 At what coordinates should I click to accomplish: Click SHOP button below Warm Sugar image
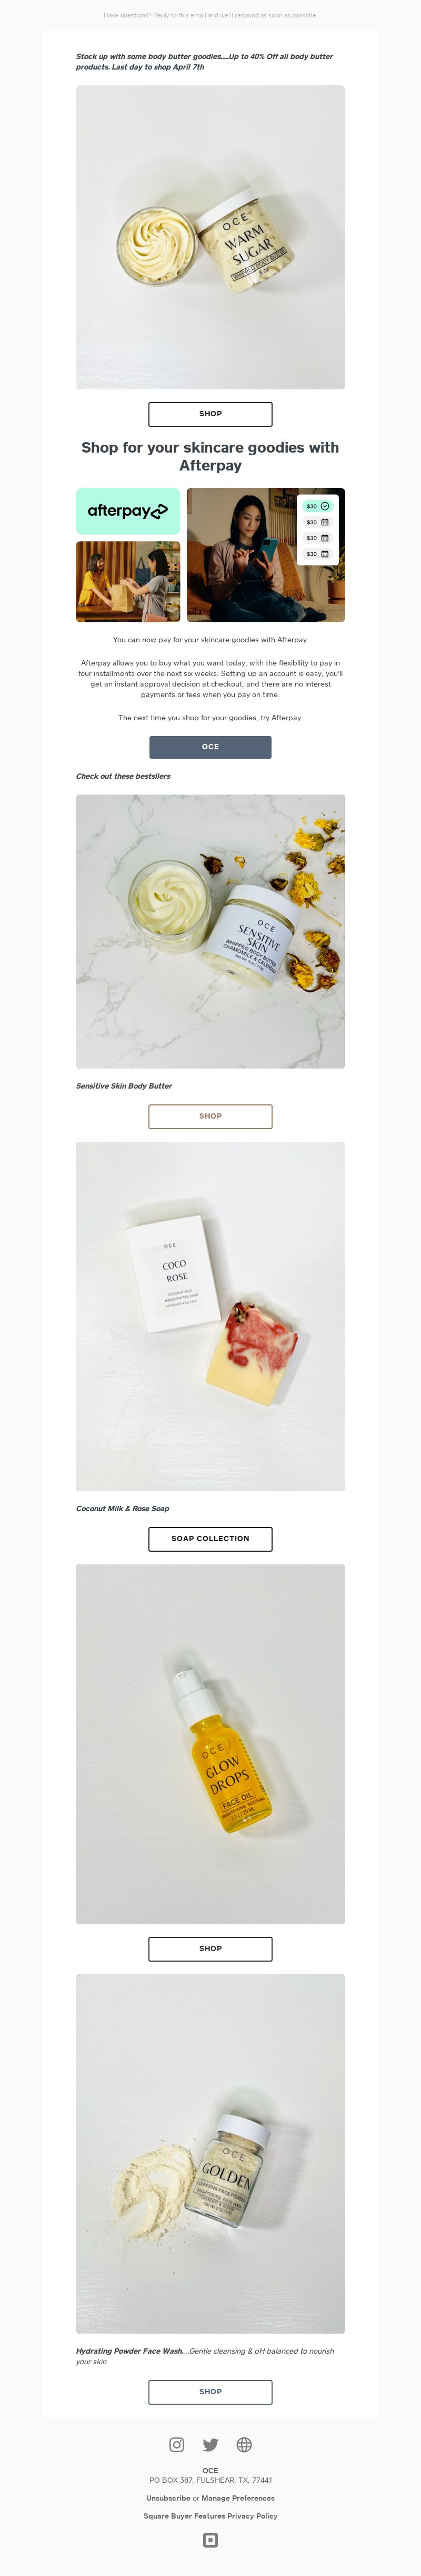click(x=210, y=414)
